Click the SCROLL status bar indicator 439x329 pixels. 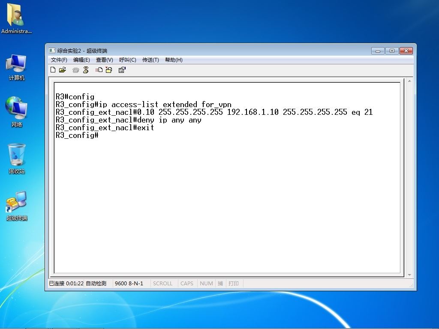[162, 284]
